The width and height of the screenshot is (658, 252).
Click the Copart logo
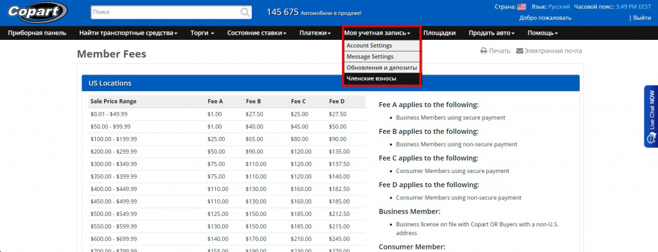[37, 12]
